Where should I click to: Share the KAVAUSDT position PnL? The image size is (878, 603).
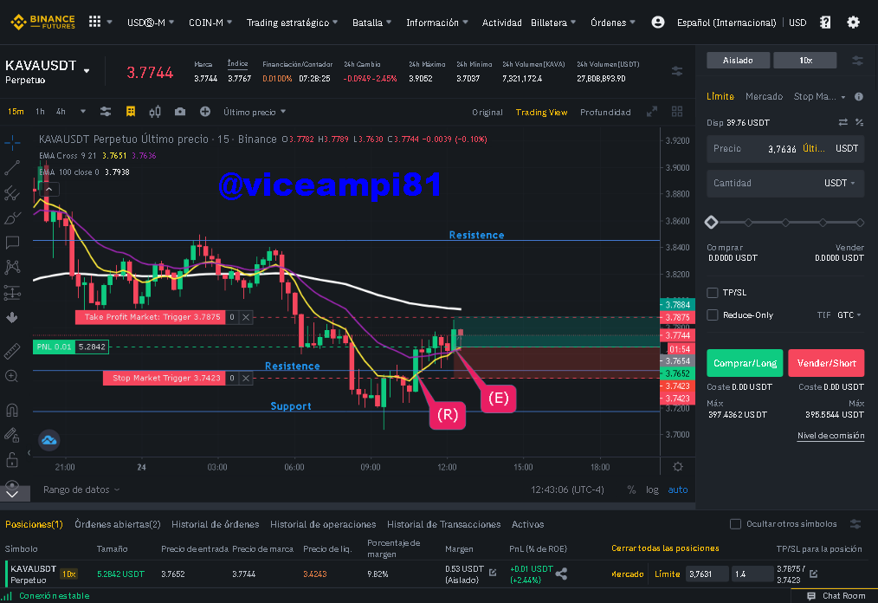pyautogui.click(x=561, y=574)
